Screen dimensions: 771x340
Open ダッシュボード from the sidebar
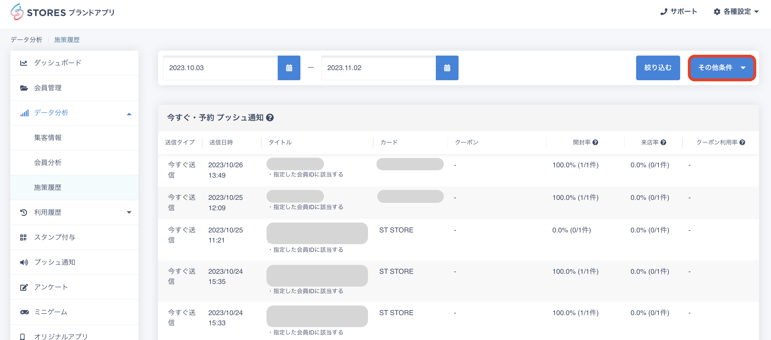click(x=57, y=63)
